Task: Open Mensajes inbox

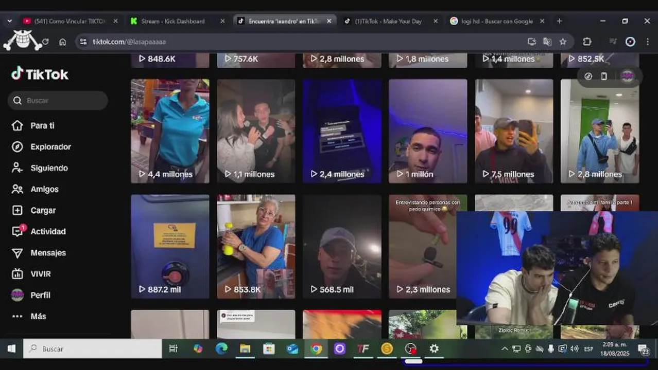Action: coord(39,253)
